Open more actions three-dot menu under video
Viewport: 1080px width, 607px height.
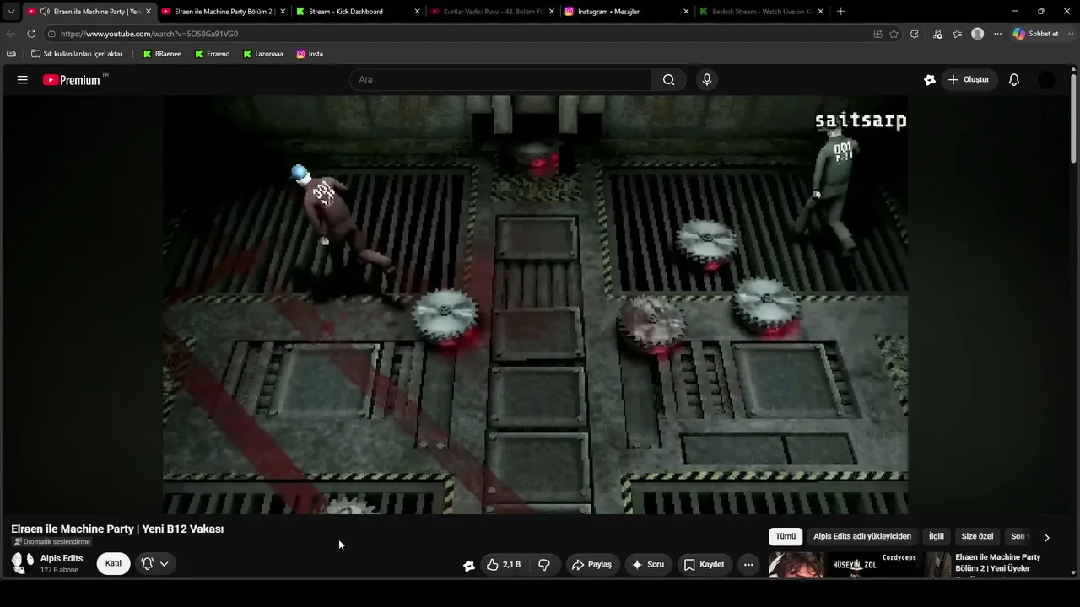748,565
